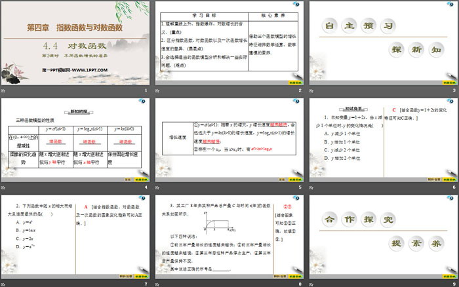Click slide number 8 label
This screenshot has height=287, width=459.
tap(300, 284)
